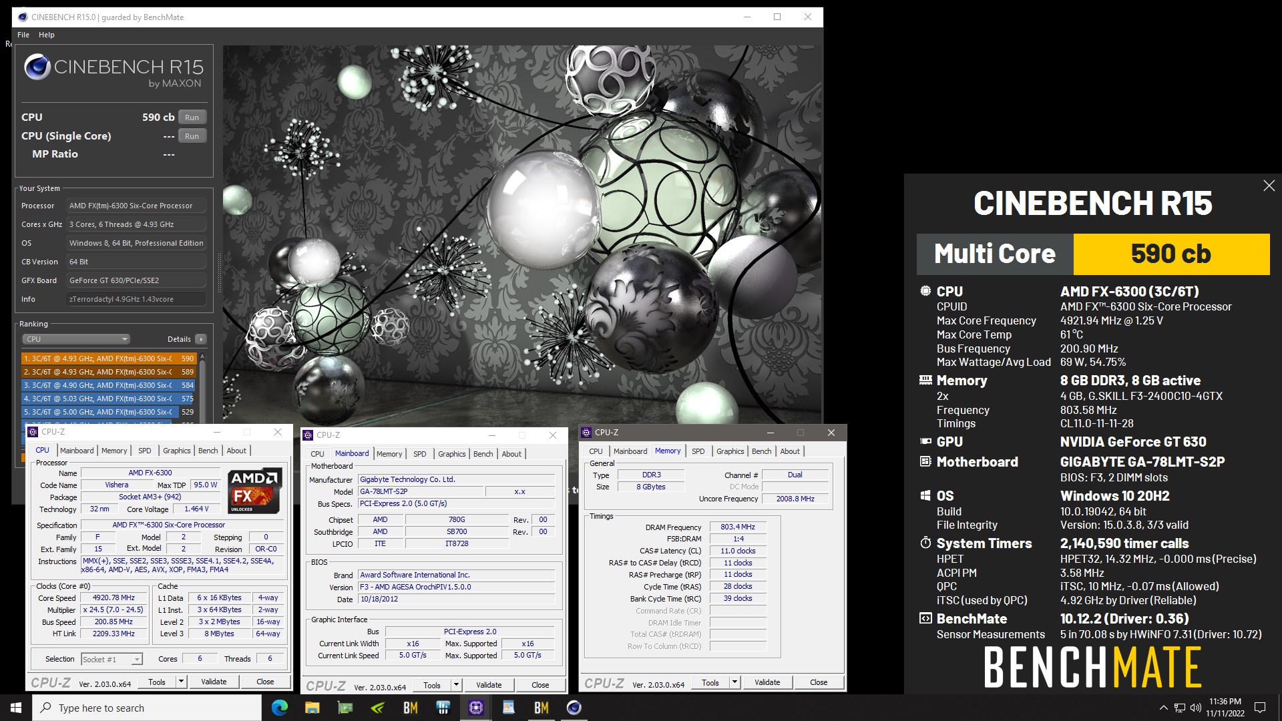Click Close button in right CPU-Z window

(819, 682)
